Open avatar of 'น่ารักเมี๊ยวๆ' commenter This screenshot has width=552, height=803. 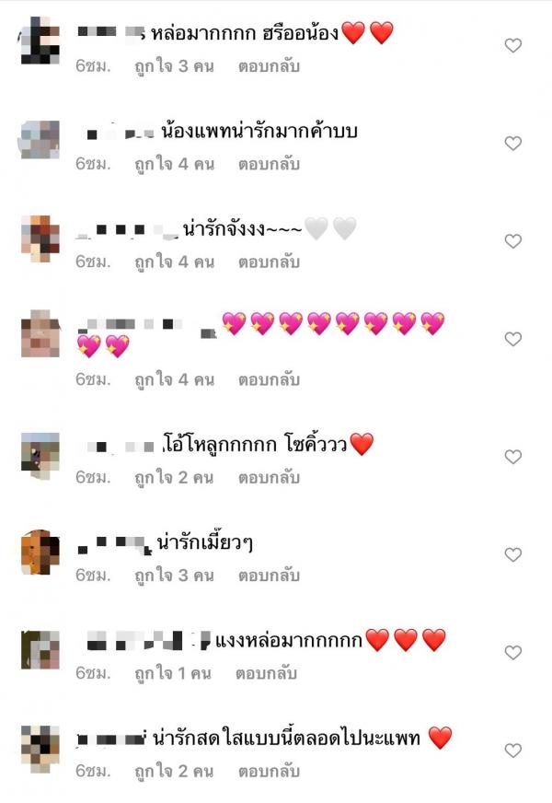coord(40,553)
